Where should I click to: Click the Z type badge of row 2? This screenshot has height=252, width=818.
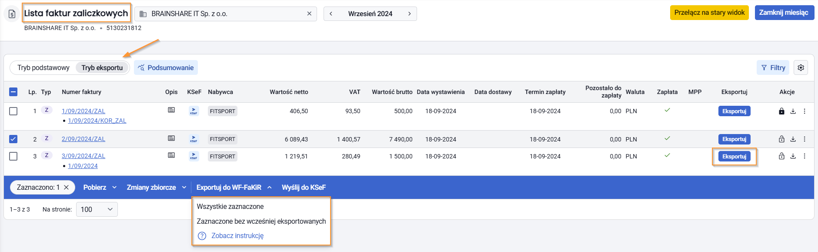coord(47,138)
